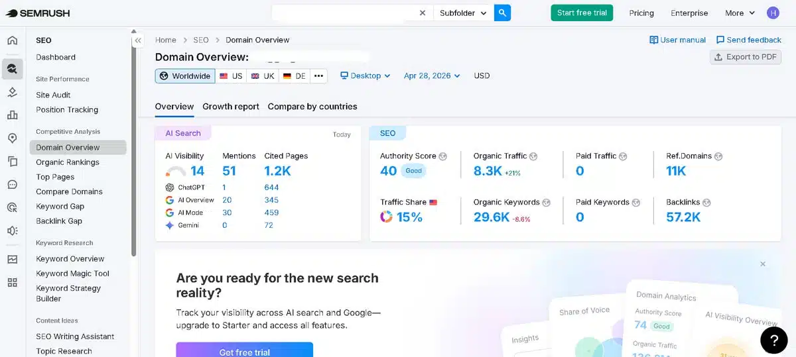Screen dimensions: 796x357
Task: Click the Send feedback link
Action: pyautogui.click(x=749, y=40)
